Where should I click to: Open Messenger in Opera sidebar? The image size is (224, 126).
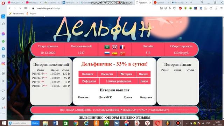[x=3, y=34]
